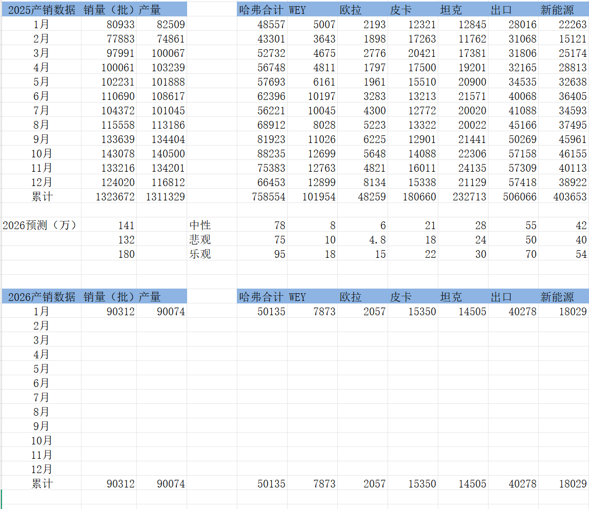Click the "中性" forecast scenario cell
The image size is (589, 509).
200,225
